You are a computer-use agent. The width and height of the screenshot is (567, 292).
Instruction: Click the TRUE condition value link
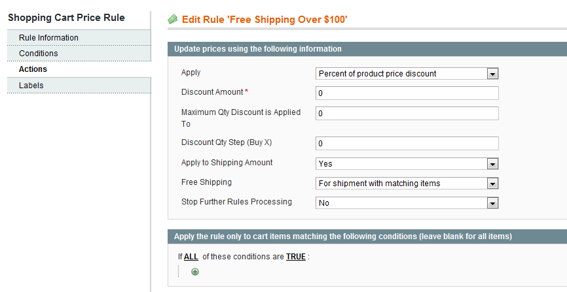296,257
